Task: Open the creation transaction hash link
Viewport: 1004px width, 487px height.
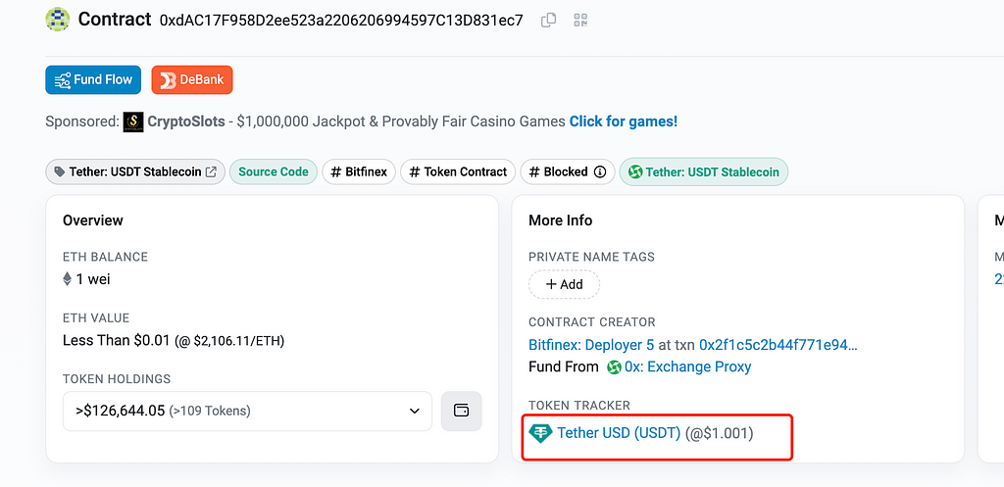Action: [778, 345]
